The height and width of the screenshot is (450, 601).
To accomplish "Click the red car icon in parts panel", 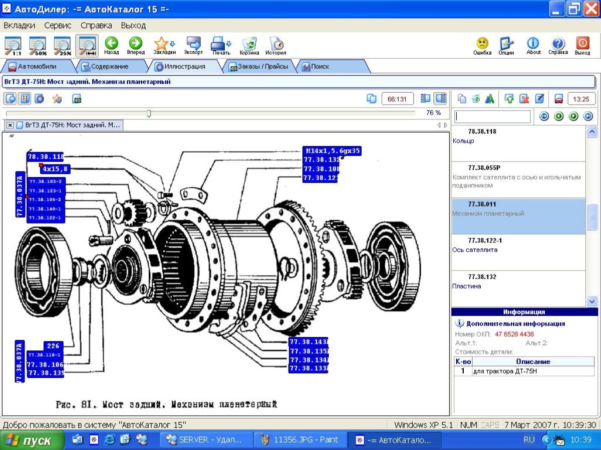I will 558,99.
